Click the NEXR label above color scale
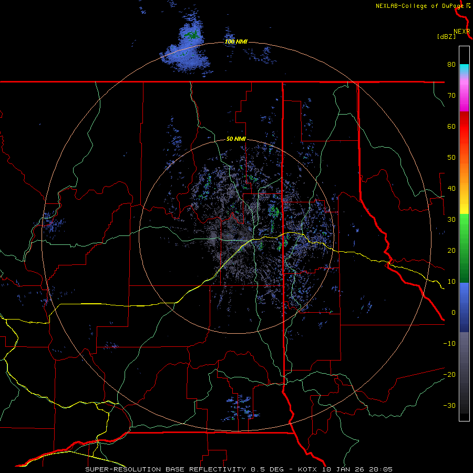The image size is (473, 473). [462, 32]
